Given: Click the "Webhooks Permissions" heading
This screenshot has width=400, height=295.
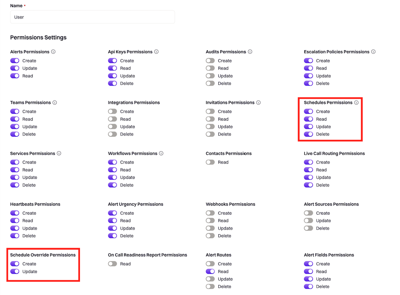Looking at the screenshot, I should pyautogui.click(x=230, y=204).
